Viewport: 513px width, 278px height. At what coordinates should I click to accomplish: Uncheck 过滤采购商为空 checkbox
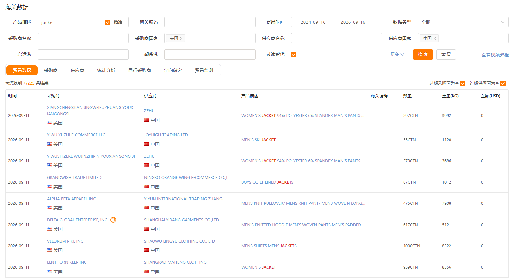click(463, 83)
